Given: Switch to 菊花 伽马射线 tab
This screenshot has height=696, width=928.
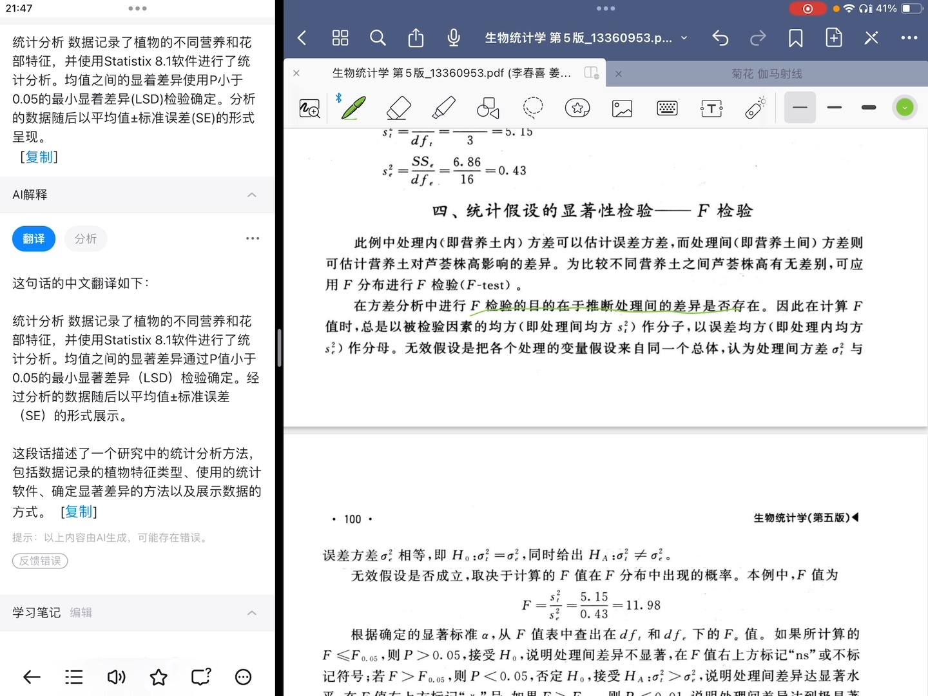Looking at the screenshot, I should coord(767,74).
